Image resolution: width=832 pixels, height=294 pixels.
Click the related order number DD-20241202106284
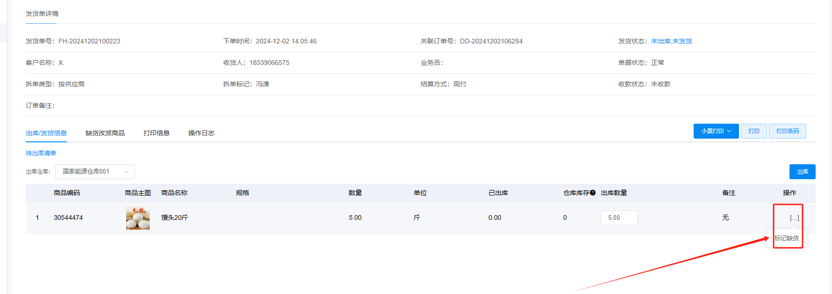point(491,41)
